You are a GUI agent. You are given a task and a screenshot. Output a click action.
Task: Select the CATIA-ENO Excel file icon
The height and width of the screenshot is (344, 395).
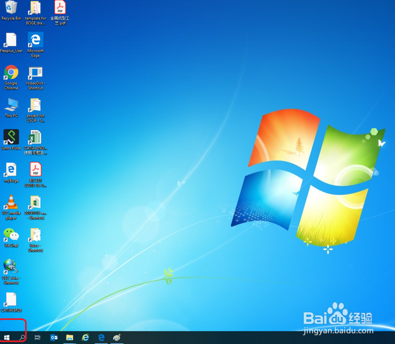35,137
